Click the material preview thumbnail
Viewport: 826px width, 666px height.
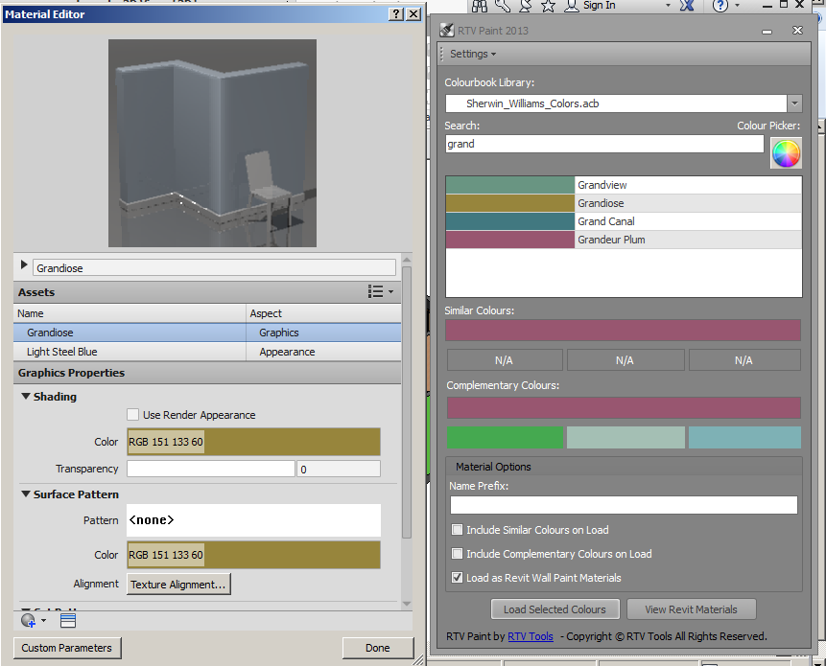212,143
